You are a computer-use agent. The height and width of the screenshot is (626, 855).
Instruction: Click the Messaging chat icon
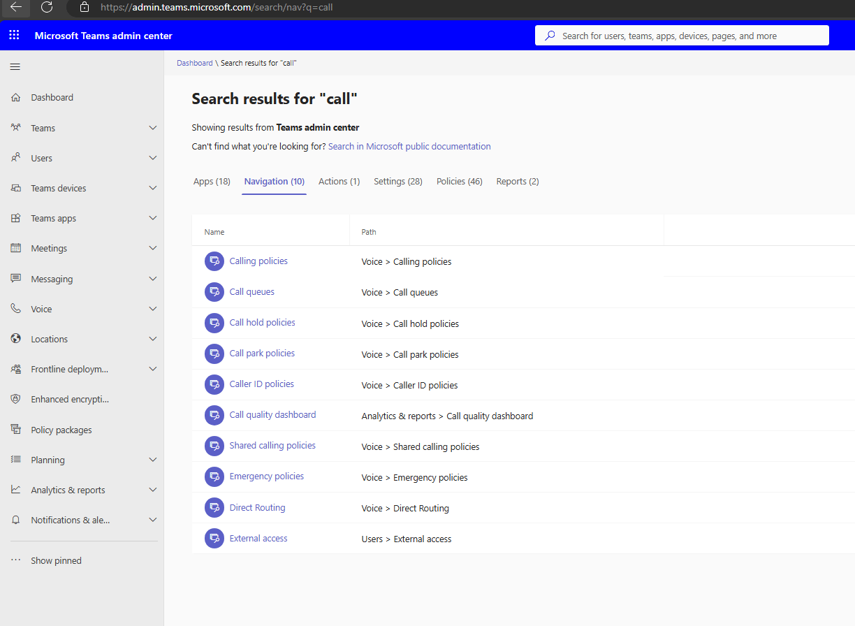click(x=15, y=279)
